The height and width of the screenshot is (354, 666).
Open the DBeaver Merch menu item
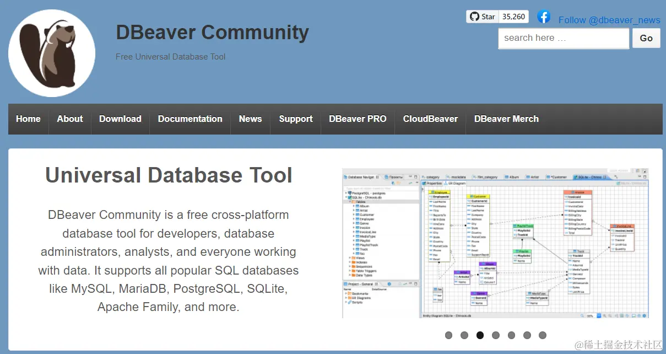click(506, 119)
